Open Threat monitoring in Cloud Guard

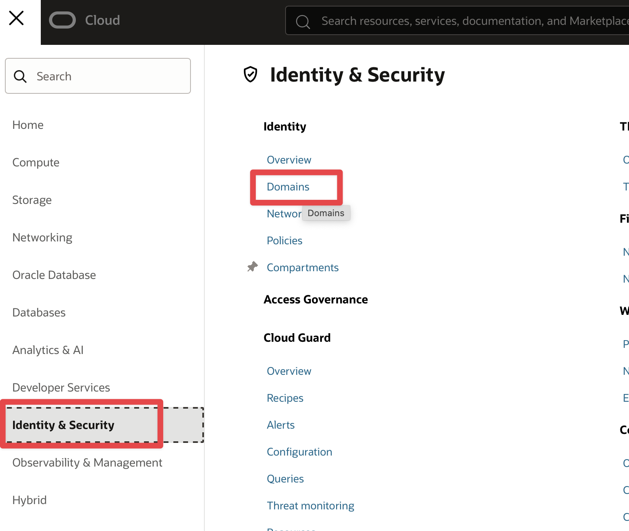[310, 506]
